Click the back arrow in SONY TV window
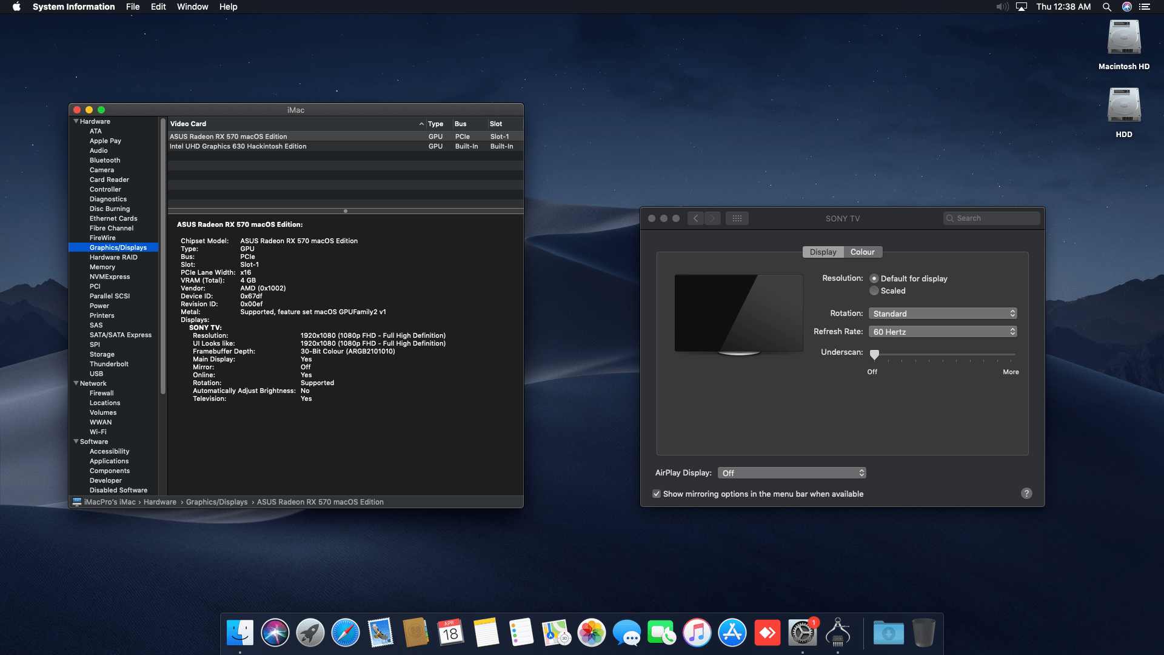Viewport: 1164px width, 655px height. (x=695, y=218)
